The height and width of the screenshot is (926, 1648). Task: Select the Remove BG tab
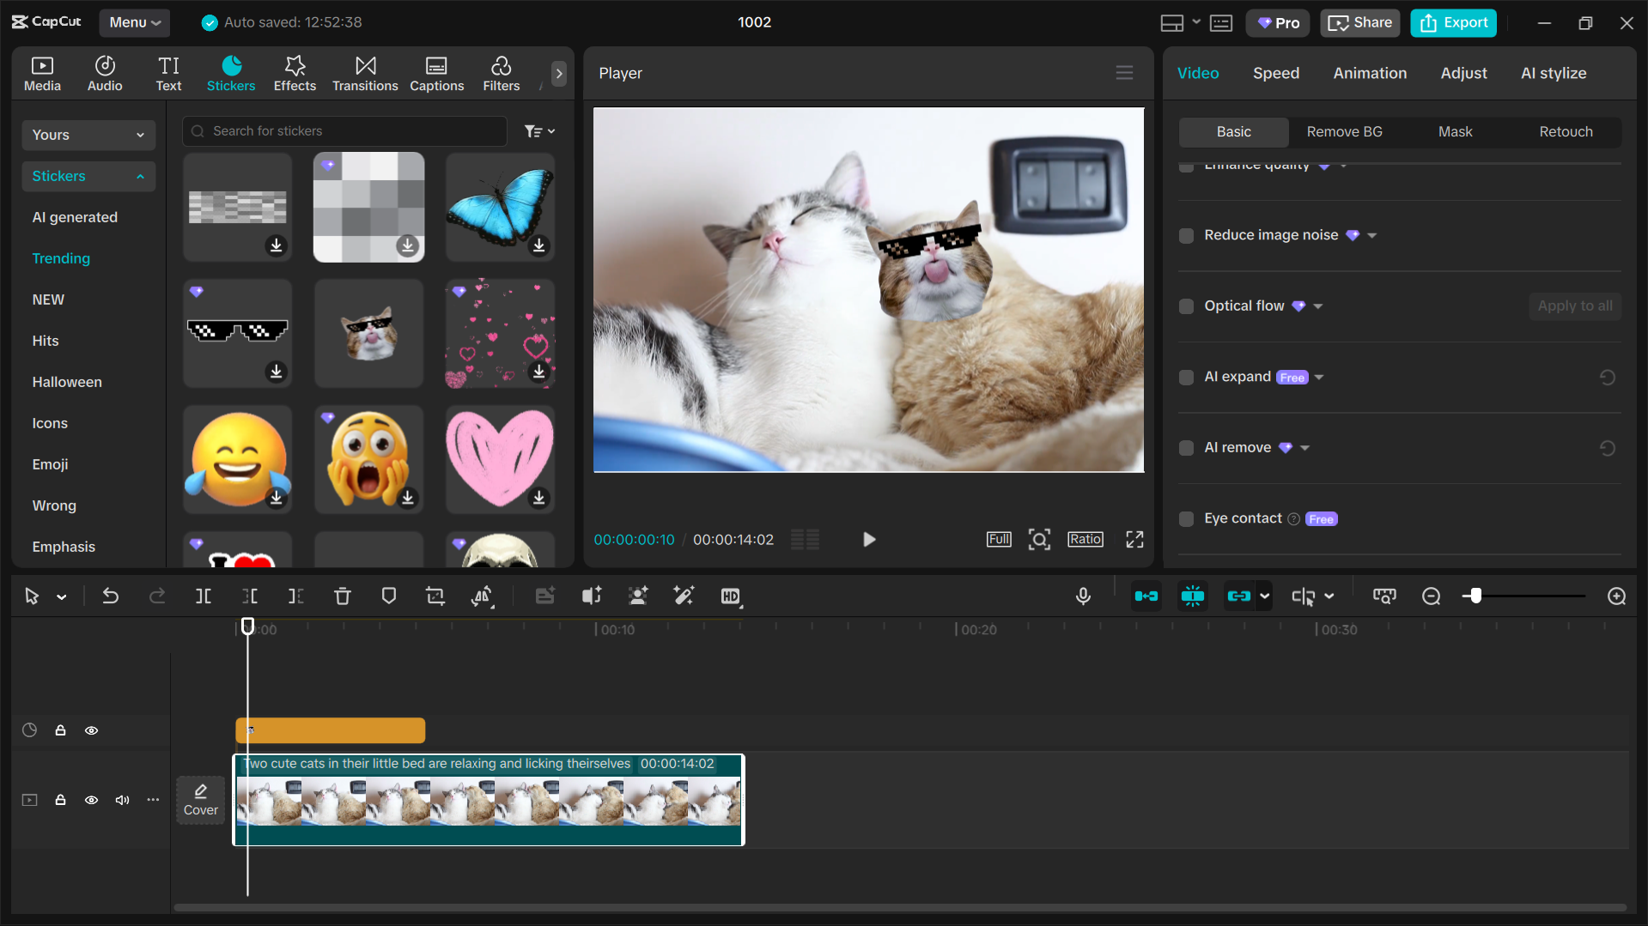click(x=1344, y=132)
